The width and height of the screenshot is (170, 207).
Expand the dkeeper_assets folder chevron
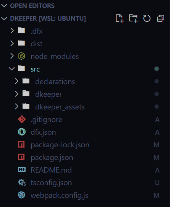pos(16,106)
